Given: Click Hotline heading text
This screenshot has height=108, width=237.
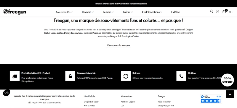Looking at the screenshot, I should tap(192, 73).
